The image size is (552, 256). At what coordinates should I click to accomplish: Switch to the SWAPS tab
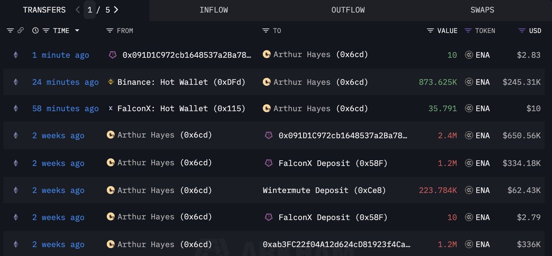[482, 10]
